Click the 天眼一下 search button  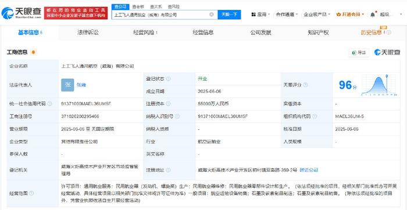point(229,15)
